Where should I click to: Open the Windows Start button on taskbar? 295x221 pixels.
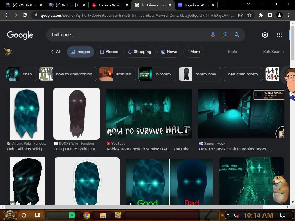click(x=10, y=215)
